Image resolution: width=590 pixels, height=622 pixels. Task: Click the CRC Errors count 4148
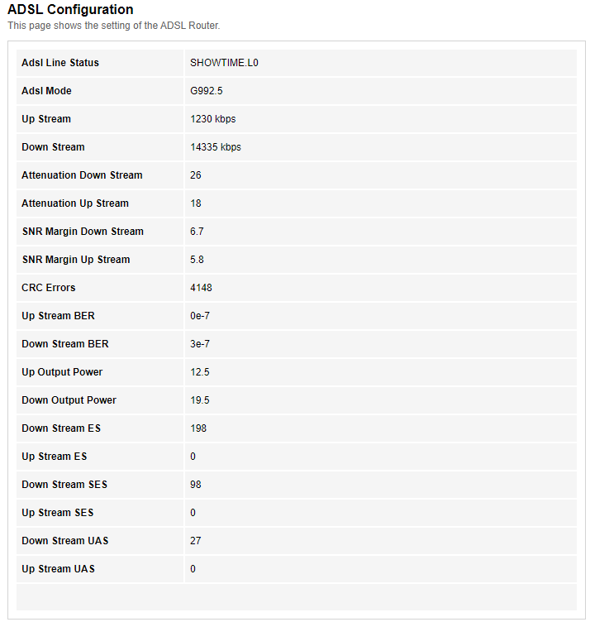201,288
